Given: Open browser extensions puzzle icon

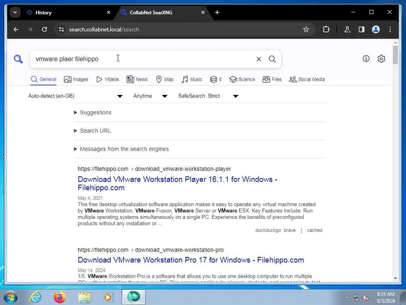Looking at the screenshot, I should click(x=326, y=29).
